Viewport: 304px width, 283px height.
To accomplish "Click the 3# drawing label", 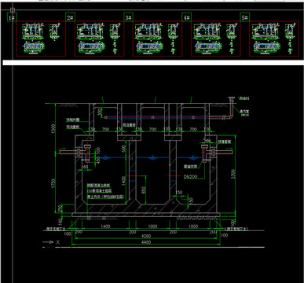I will tap(128, 17).
